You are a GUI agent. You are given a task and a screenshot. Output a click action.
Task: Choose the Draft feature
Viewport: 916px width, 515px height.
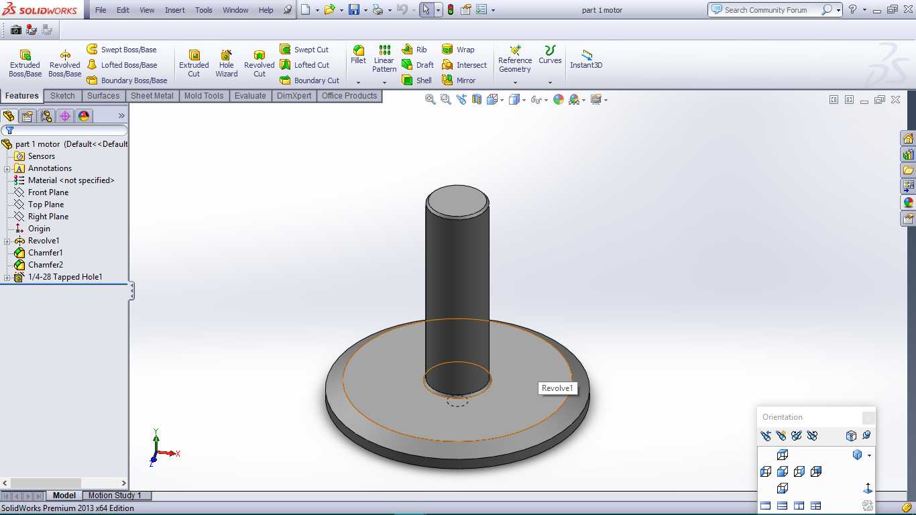(x=418, y=65)
